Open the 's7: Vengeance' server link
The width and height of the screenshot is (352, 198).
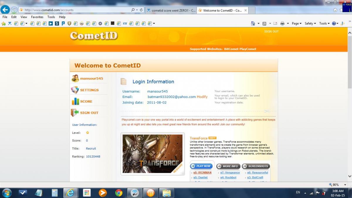coord(230,172)
